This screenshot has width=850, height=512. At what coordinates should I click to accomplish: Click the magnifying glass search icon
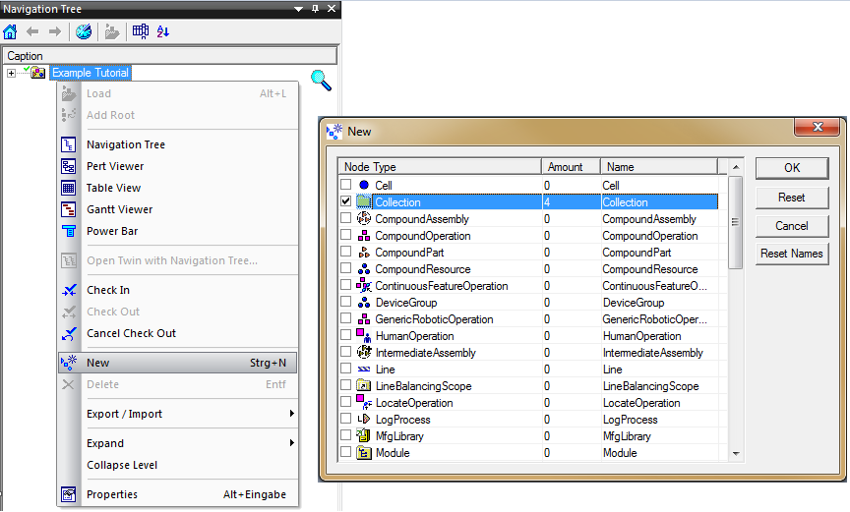(x=321, y=81)
